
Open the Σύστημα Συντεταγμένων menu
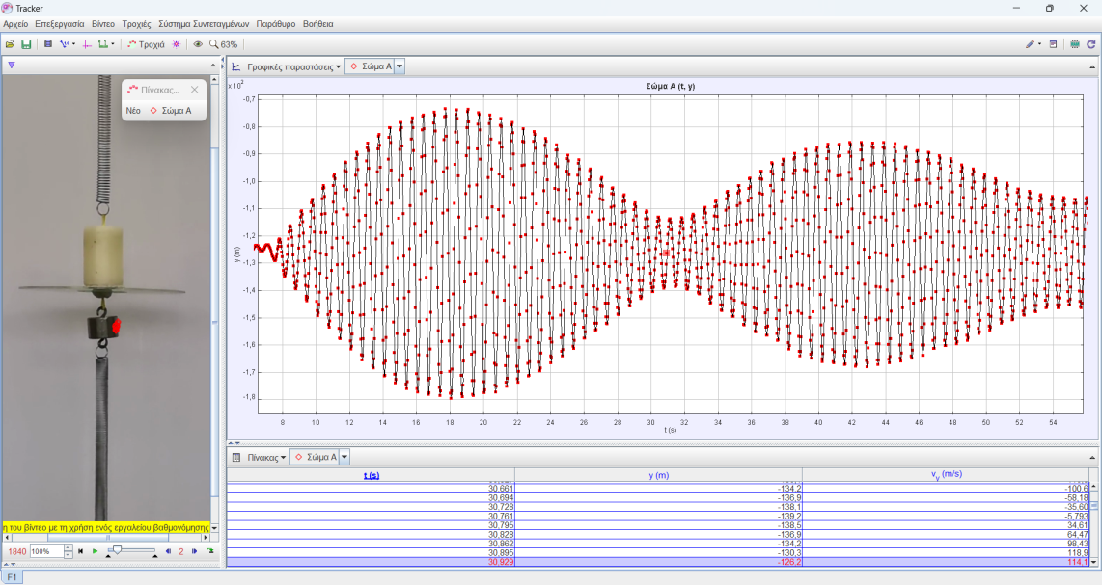204,22
